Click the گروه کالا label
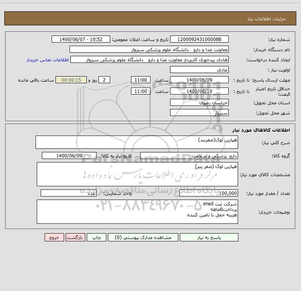The height and width of the screenshot is (291, 301). point(281,156)
